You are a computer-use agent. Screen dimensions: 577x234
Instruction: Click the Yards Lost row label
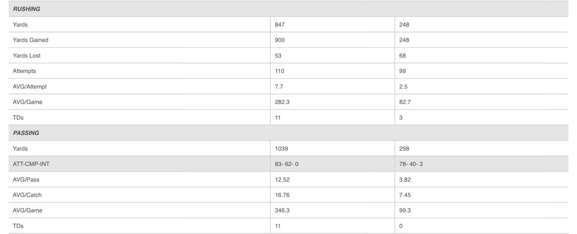pos(27,56)
